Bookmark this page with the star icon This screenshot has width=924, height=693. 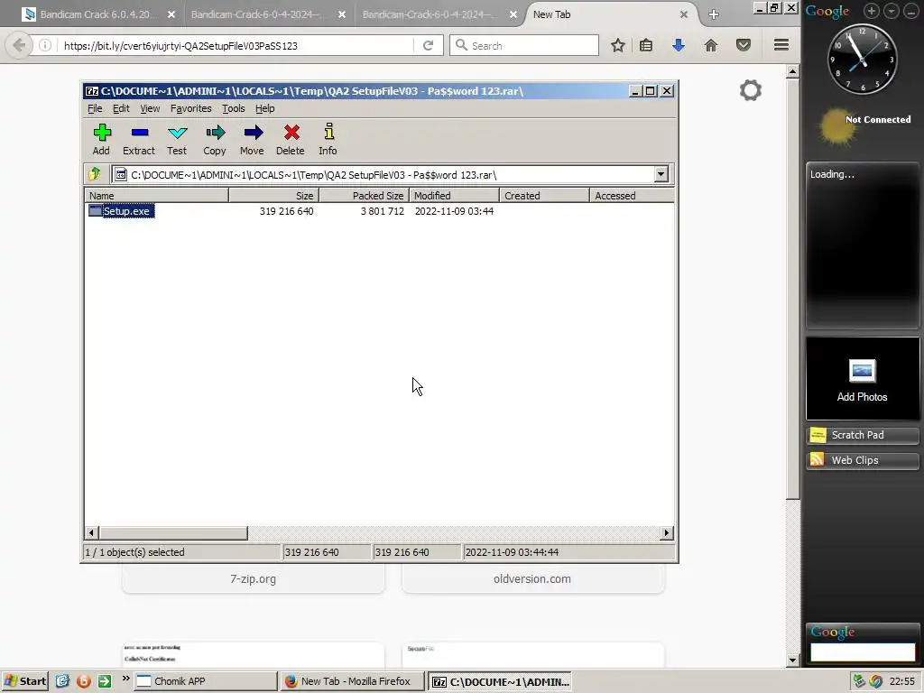[x=617, y=45]
